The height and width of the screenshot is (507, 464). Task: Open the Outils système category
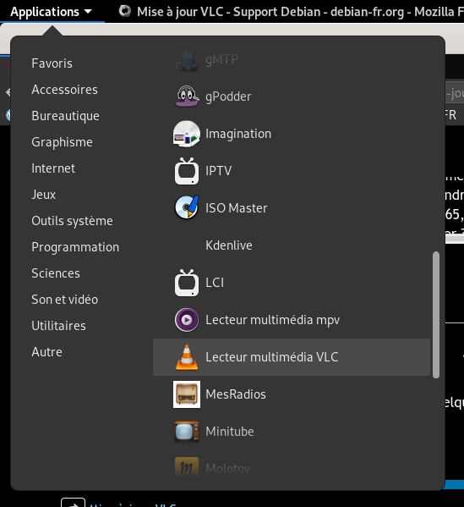72,221
